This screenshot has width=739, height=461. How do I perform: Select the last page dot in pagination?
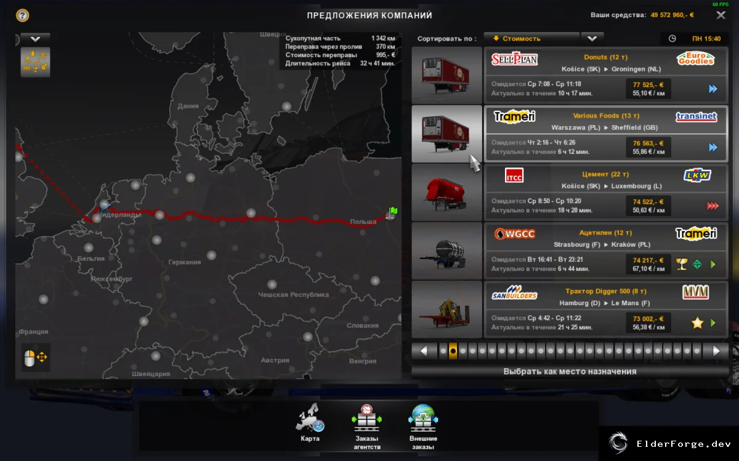click(x=697, y=351)
